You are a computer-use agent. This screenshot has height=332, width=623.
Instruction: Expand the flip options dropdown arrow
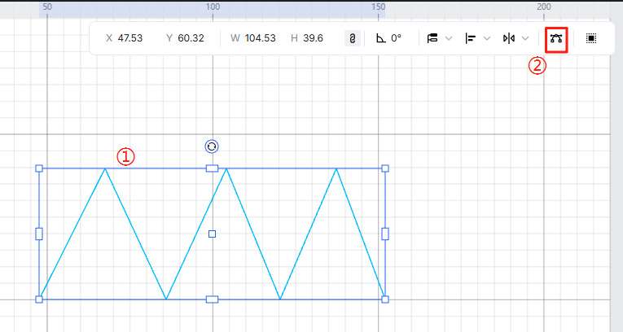tap(525, 38)
